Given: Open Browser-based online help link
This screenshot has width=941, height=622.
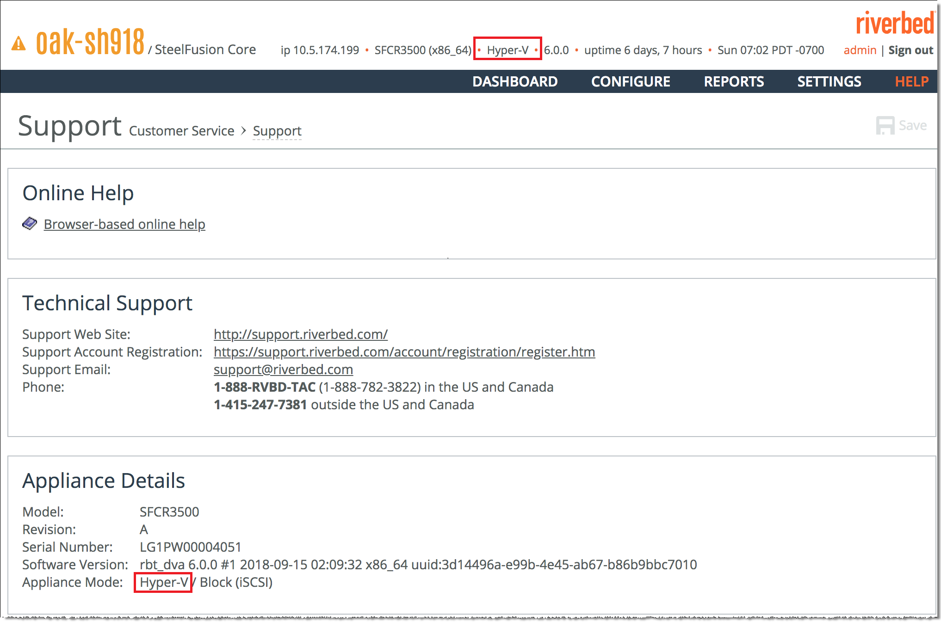Looking at the screenshot, I should 124,224.
